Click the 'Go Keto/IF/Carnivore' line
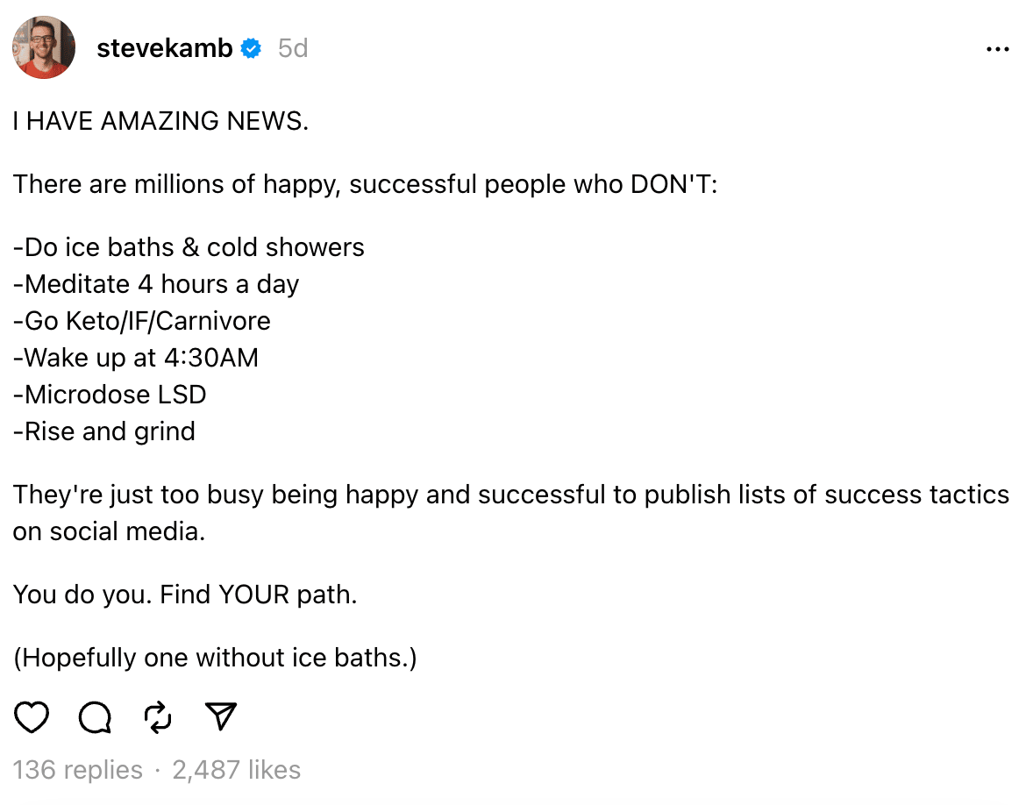The width and height of the screenshot is (1026, 805). coord(141,321)
